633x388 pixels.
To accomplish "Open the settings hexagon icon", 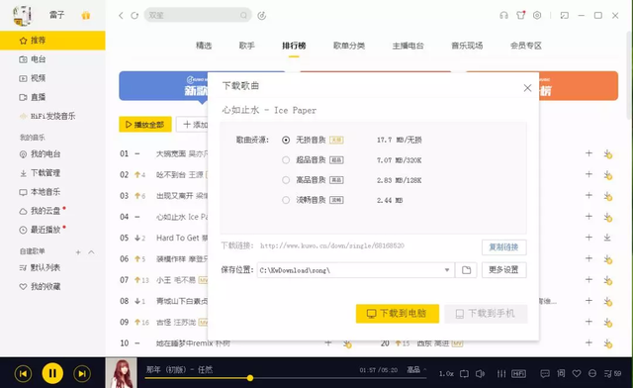I will tap(537, 16).
